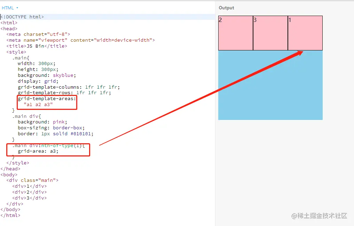This screenshot has width=354, height=226.
Task: Click the '</body>' closing tag line
Action: (x=10, y=209)
